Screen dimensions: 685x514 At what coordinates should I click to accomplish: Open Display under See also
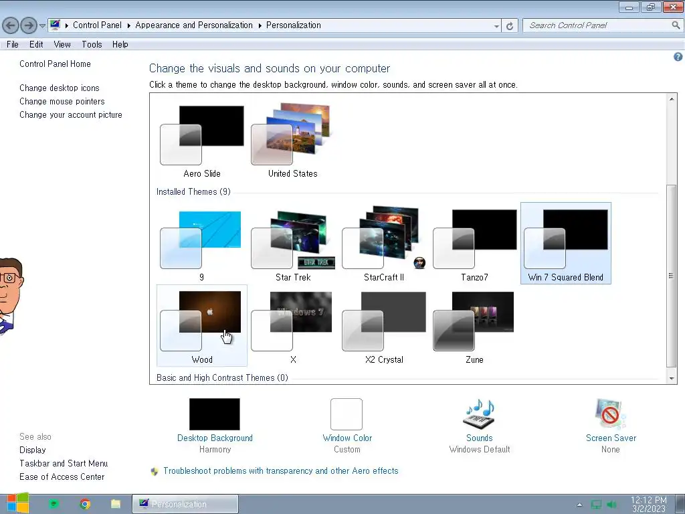(x=33, y=450)
